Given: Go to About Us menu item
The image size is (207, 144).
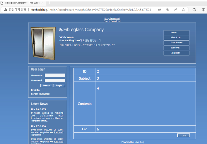Looking at the screenshot, I should pyautogui.click(x=176, y=37).
